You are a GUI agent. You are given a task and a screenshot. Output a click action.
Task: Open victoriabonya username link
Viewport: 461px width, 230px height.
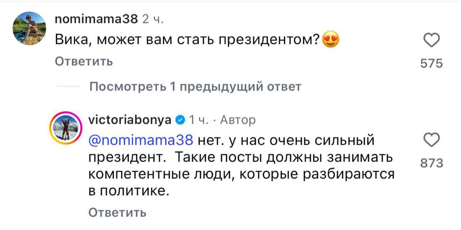pyautogui.click(x=130, y=120)
